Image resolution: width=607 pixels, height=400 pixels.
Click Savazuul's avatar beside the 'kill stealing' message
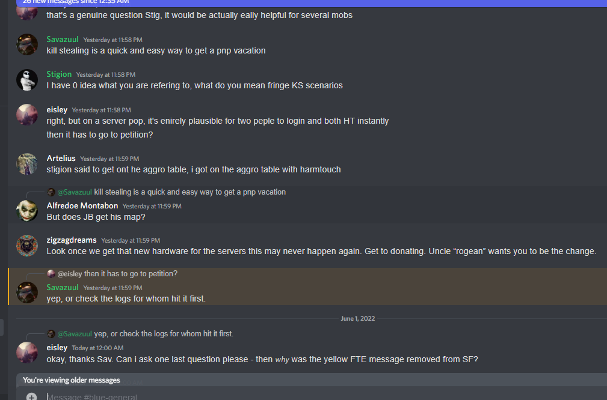click(27, 45)
